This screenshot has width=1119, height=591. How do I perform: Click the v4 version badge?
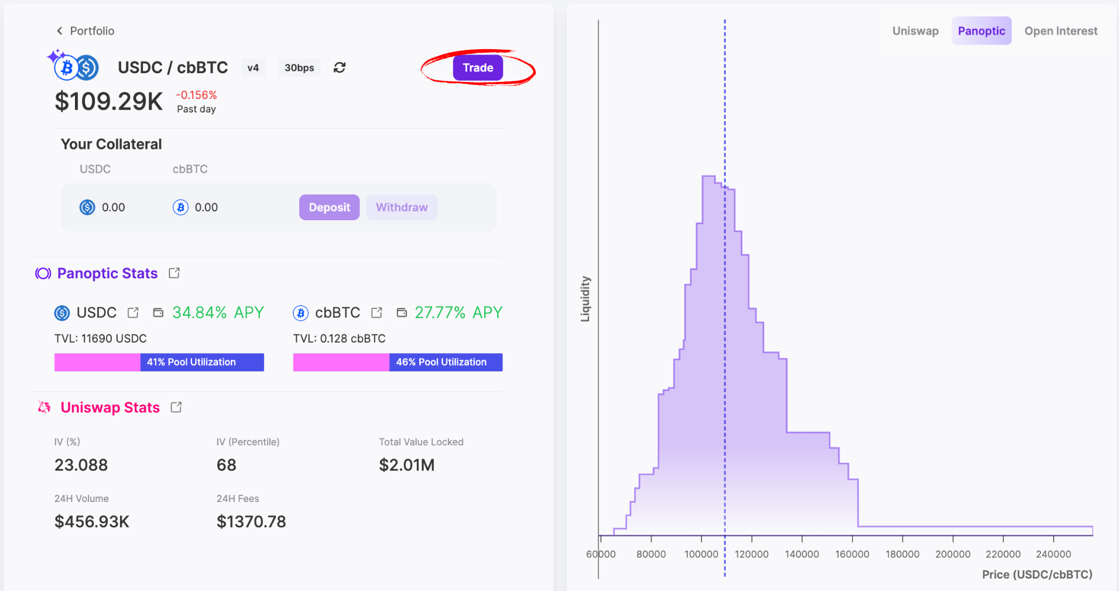[253, 68]
